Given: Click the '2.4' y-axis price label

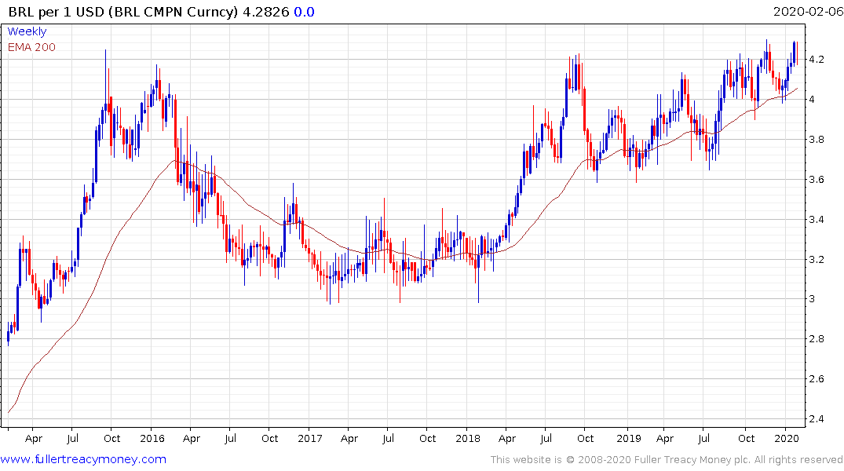Looking at the screenshot, I should pos(817,418).
